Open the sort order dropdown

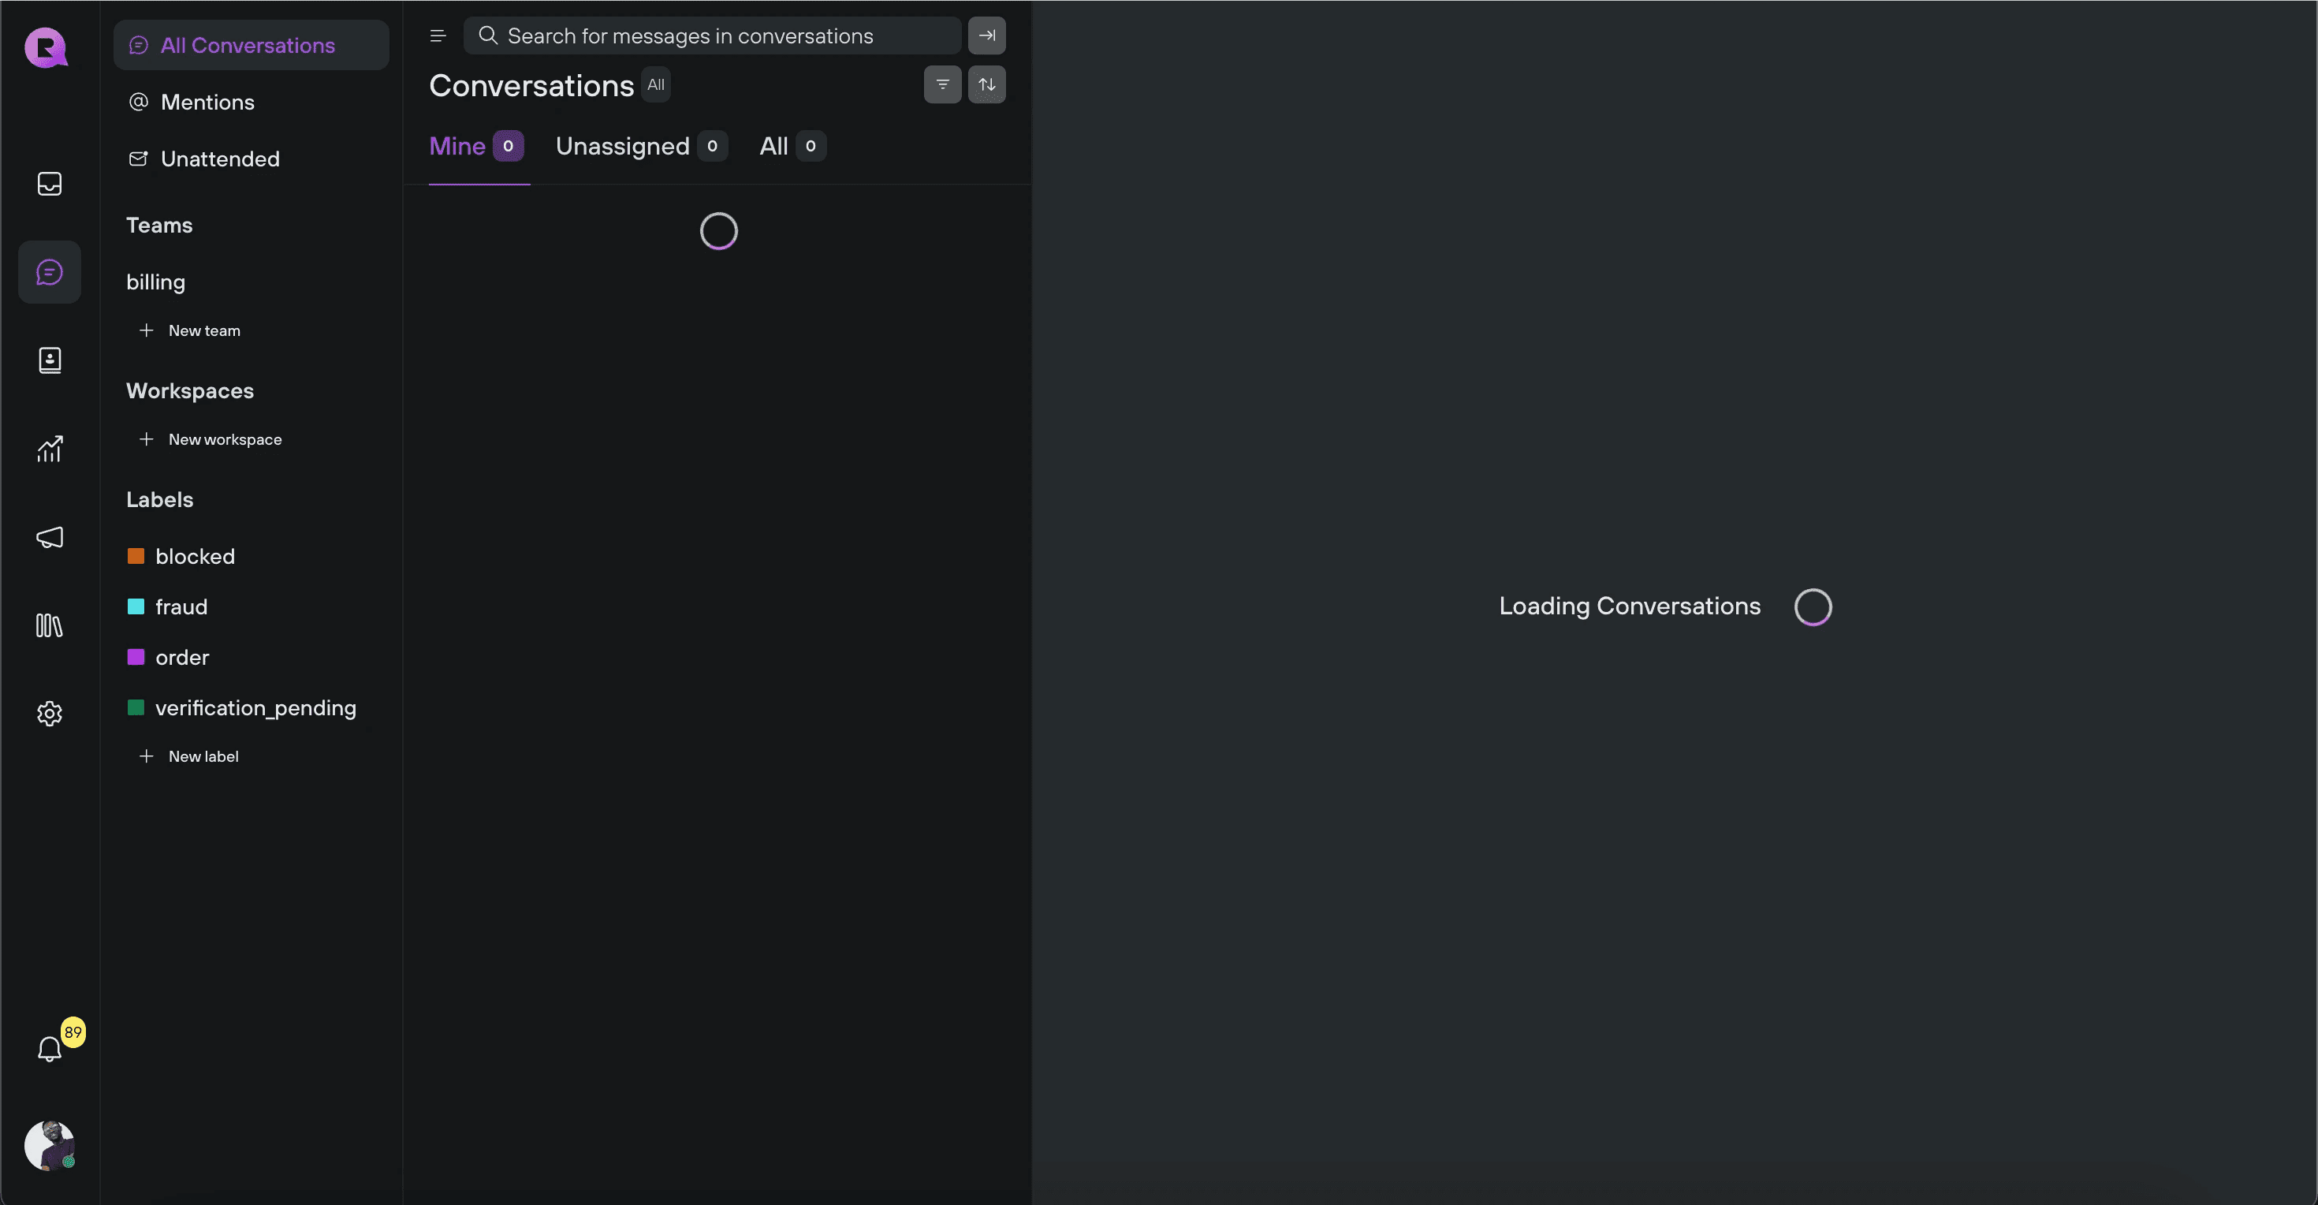[x=986, y=84]
